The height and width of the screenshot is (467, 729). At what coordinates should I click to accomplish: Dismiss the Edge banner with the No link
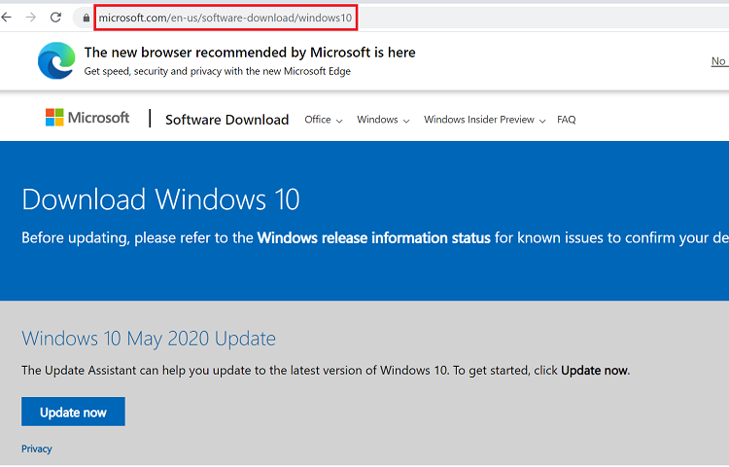718,61
